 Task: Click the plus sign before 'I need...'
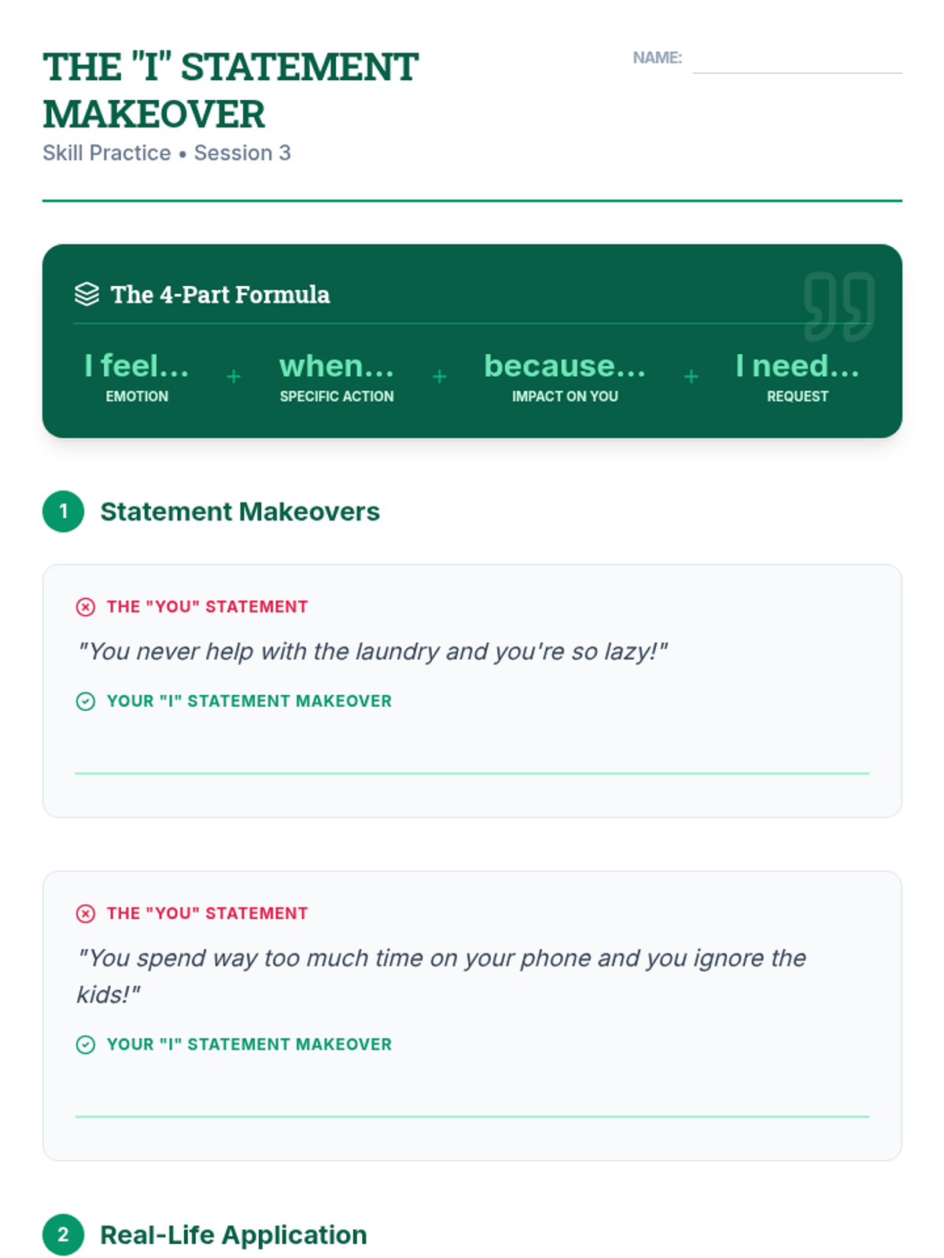pos(691,377)
